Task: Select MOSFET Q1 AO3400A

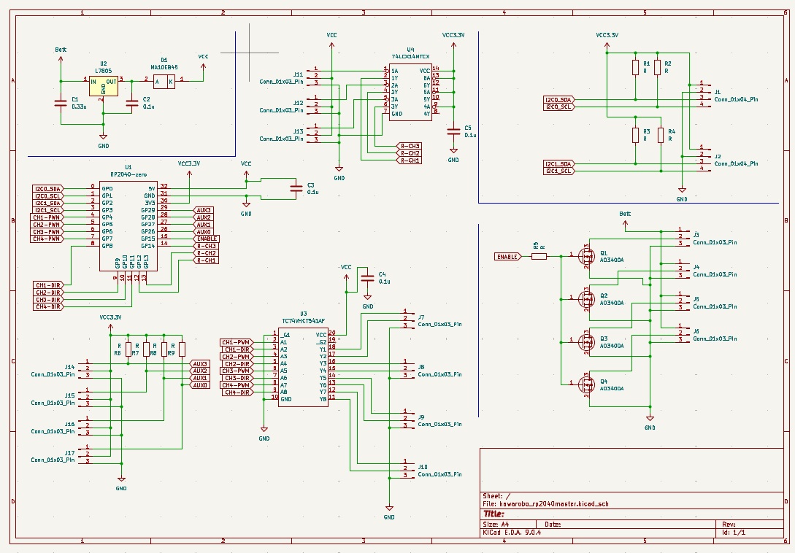Action: 585,256
